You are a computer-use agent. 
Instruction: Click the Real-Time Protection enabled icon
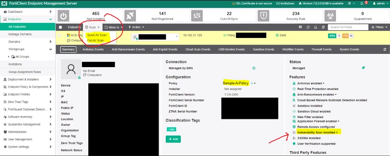tap(294, 89)
